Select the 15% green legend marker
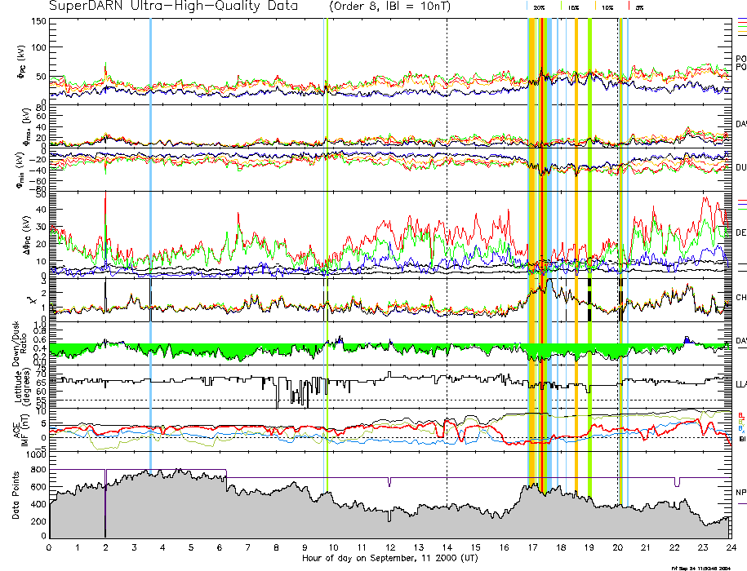This screenshot has height=571, width=747. [562, 7]
